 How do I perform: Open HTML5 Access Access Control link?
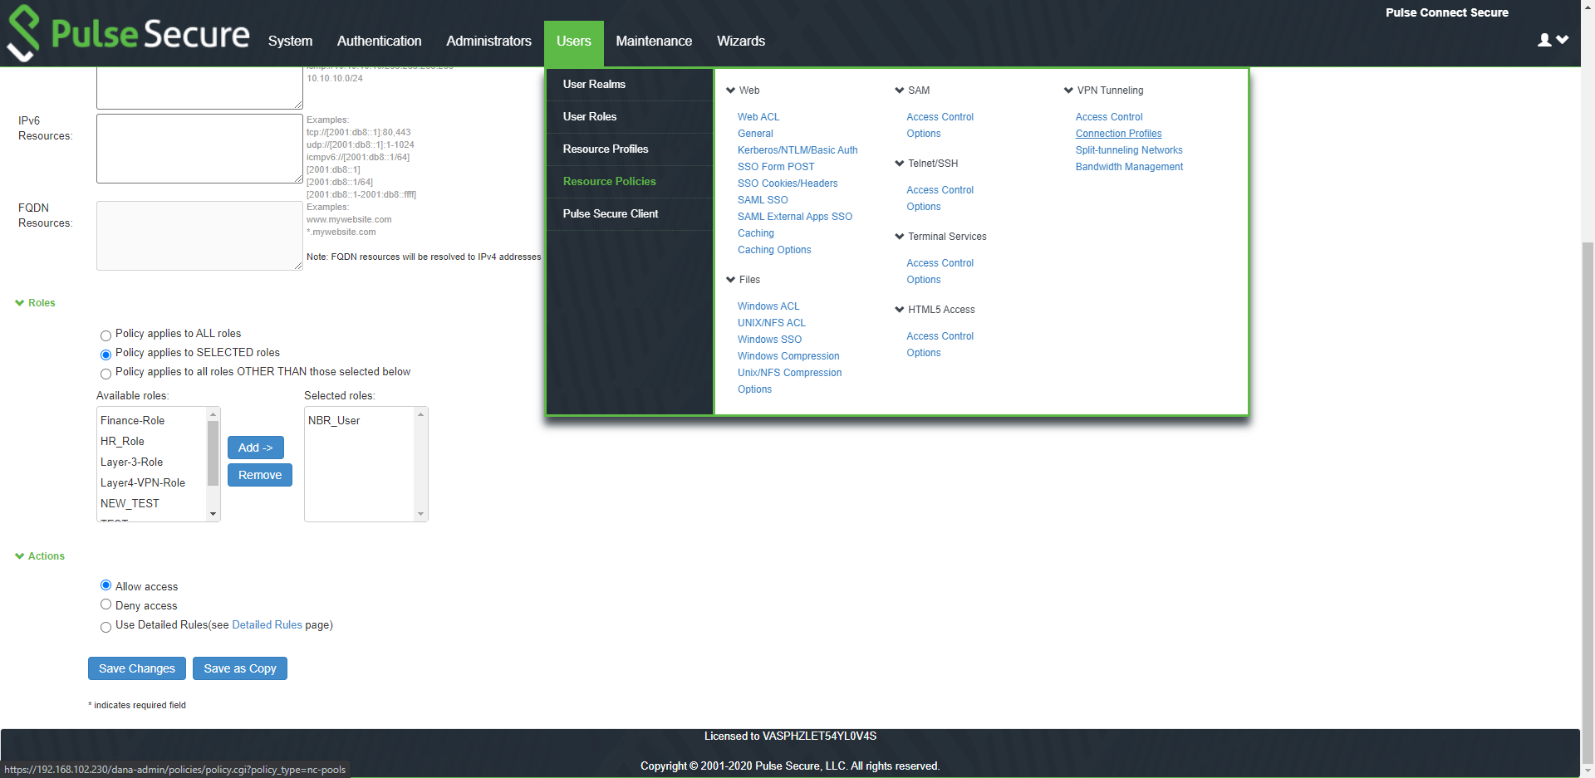pos(940,336)
